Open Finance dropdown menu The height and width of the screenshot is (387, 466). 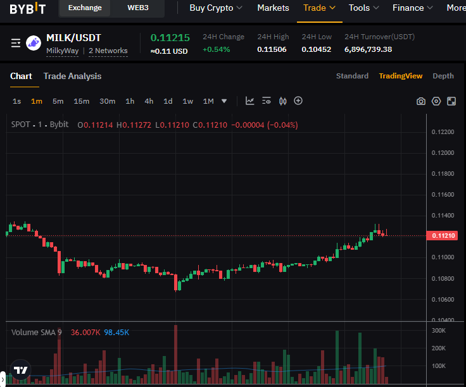pos(413,8)
